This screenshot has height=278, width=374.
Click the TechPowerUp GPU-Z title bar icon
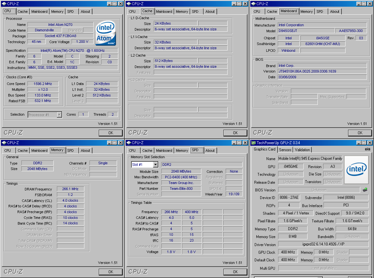254,143
